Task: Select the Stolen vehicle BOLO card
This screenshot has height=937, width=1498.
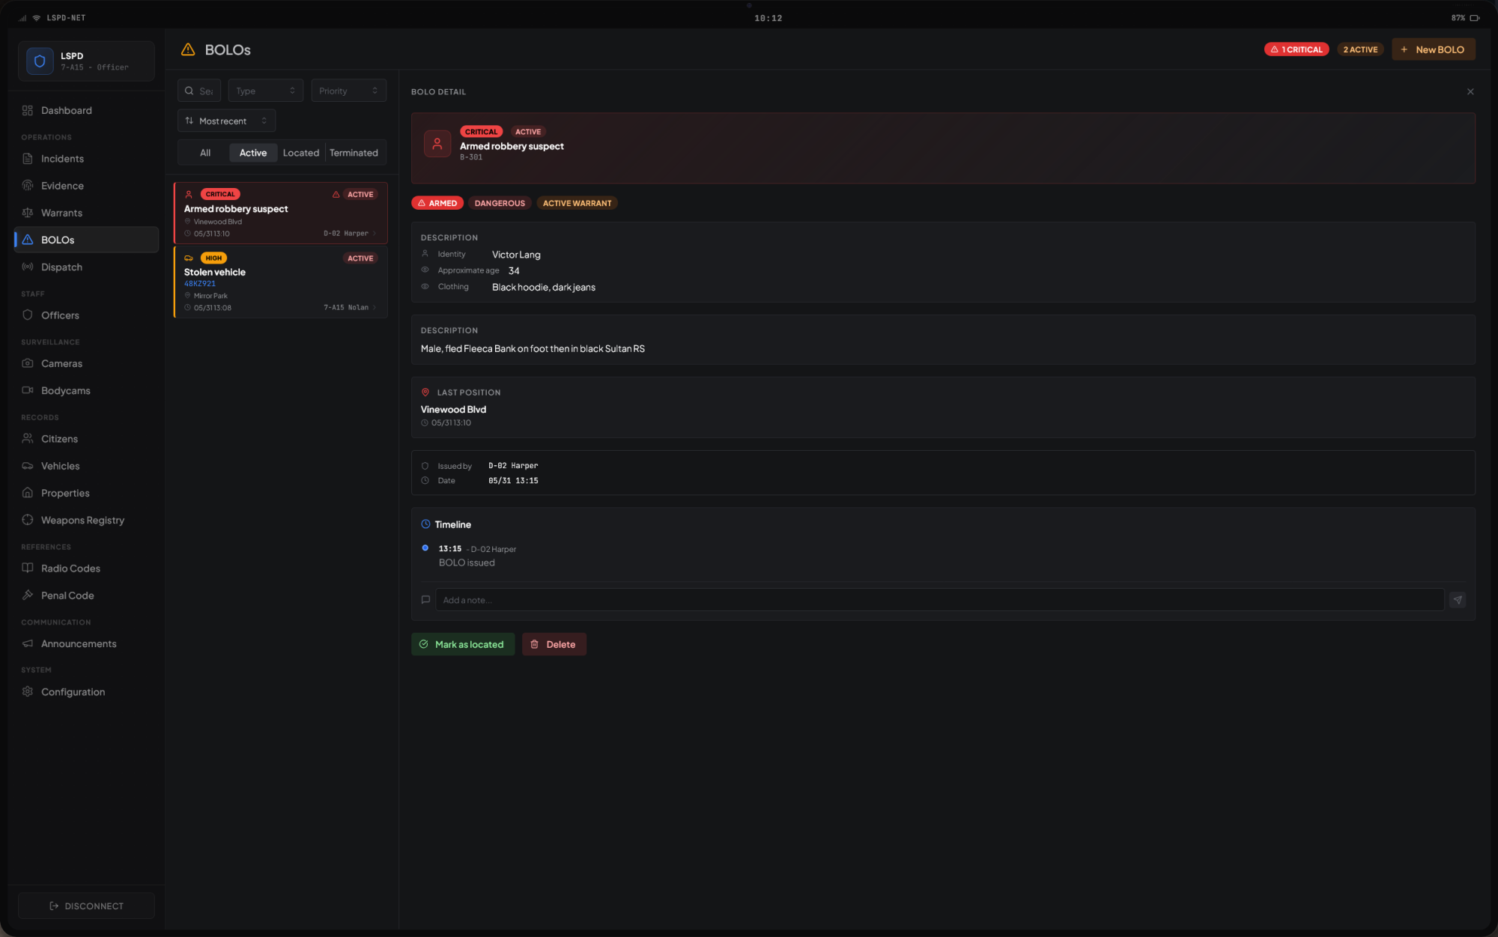Action: [x=281, y=282]
